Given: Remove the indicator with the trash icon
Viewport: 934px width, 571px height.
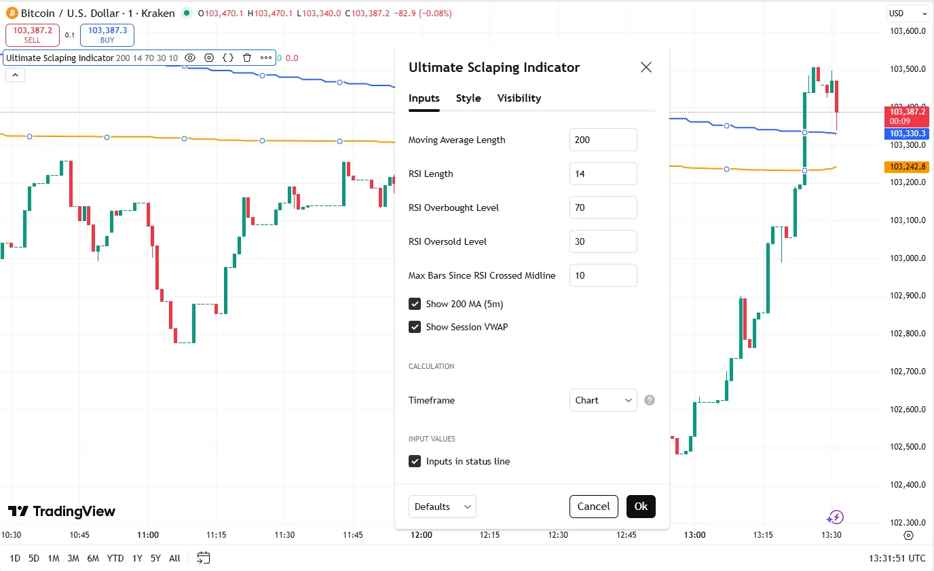Looking at the screenshot, I should coord(247,58).
